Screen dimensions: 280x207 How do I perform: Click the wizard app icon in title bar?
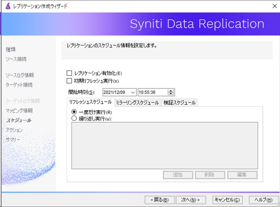(8, 6)
